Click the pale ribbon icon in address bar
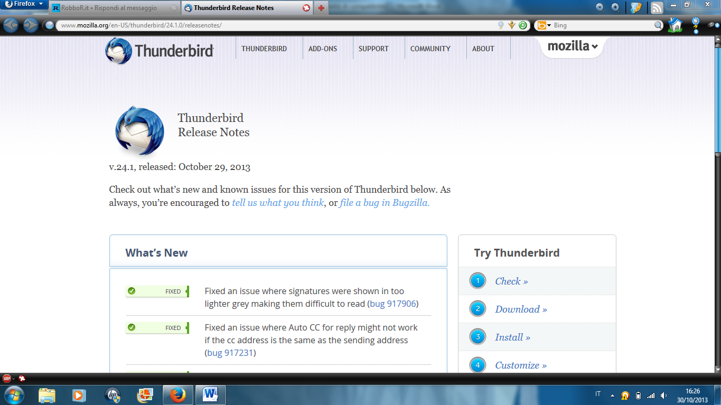Image resolution: width=721 pixels, height=405 pixels. tap(501, 25)
